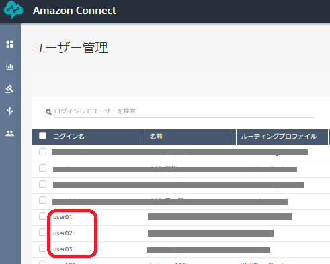Image resolution: width=330 pixels, height=264 pixels.
Task: Toggle the select-all checkbox in table header
Action: click(x=42, y=136)
